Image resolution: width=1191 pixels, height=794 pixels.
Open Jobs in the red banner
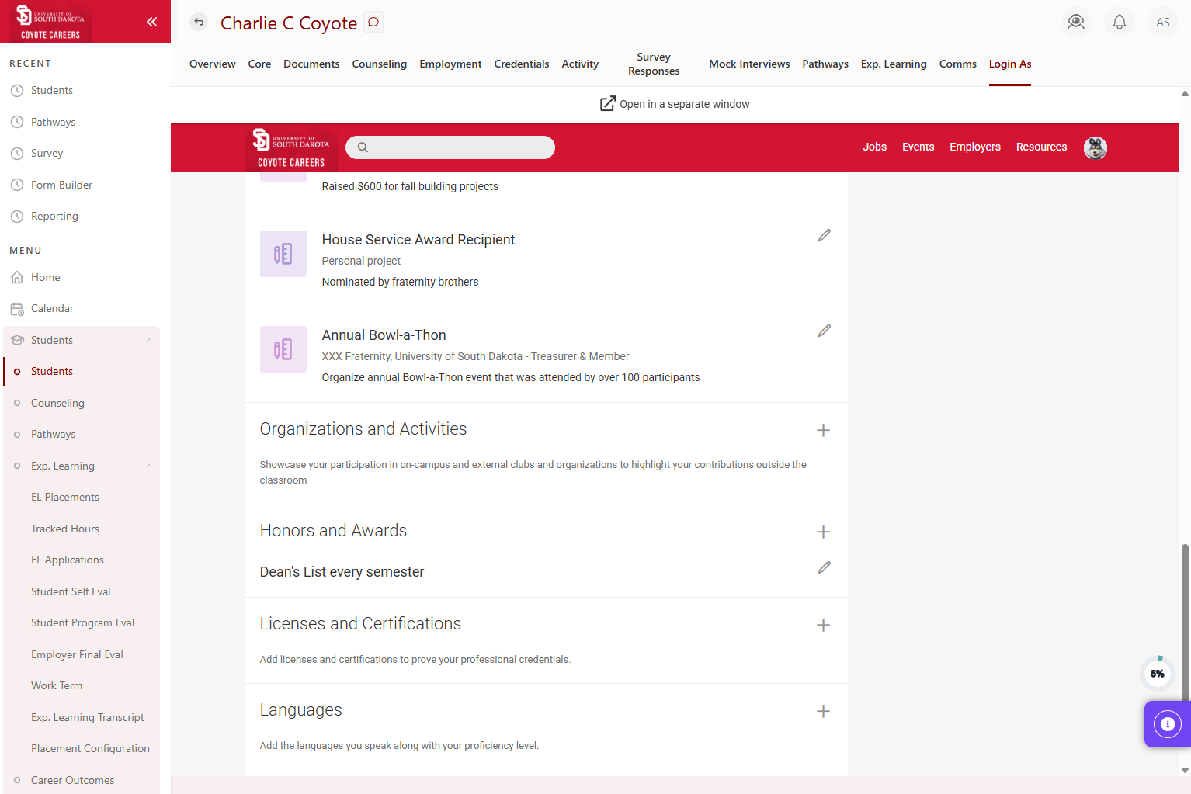point(874,147)
